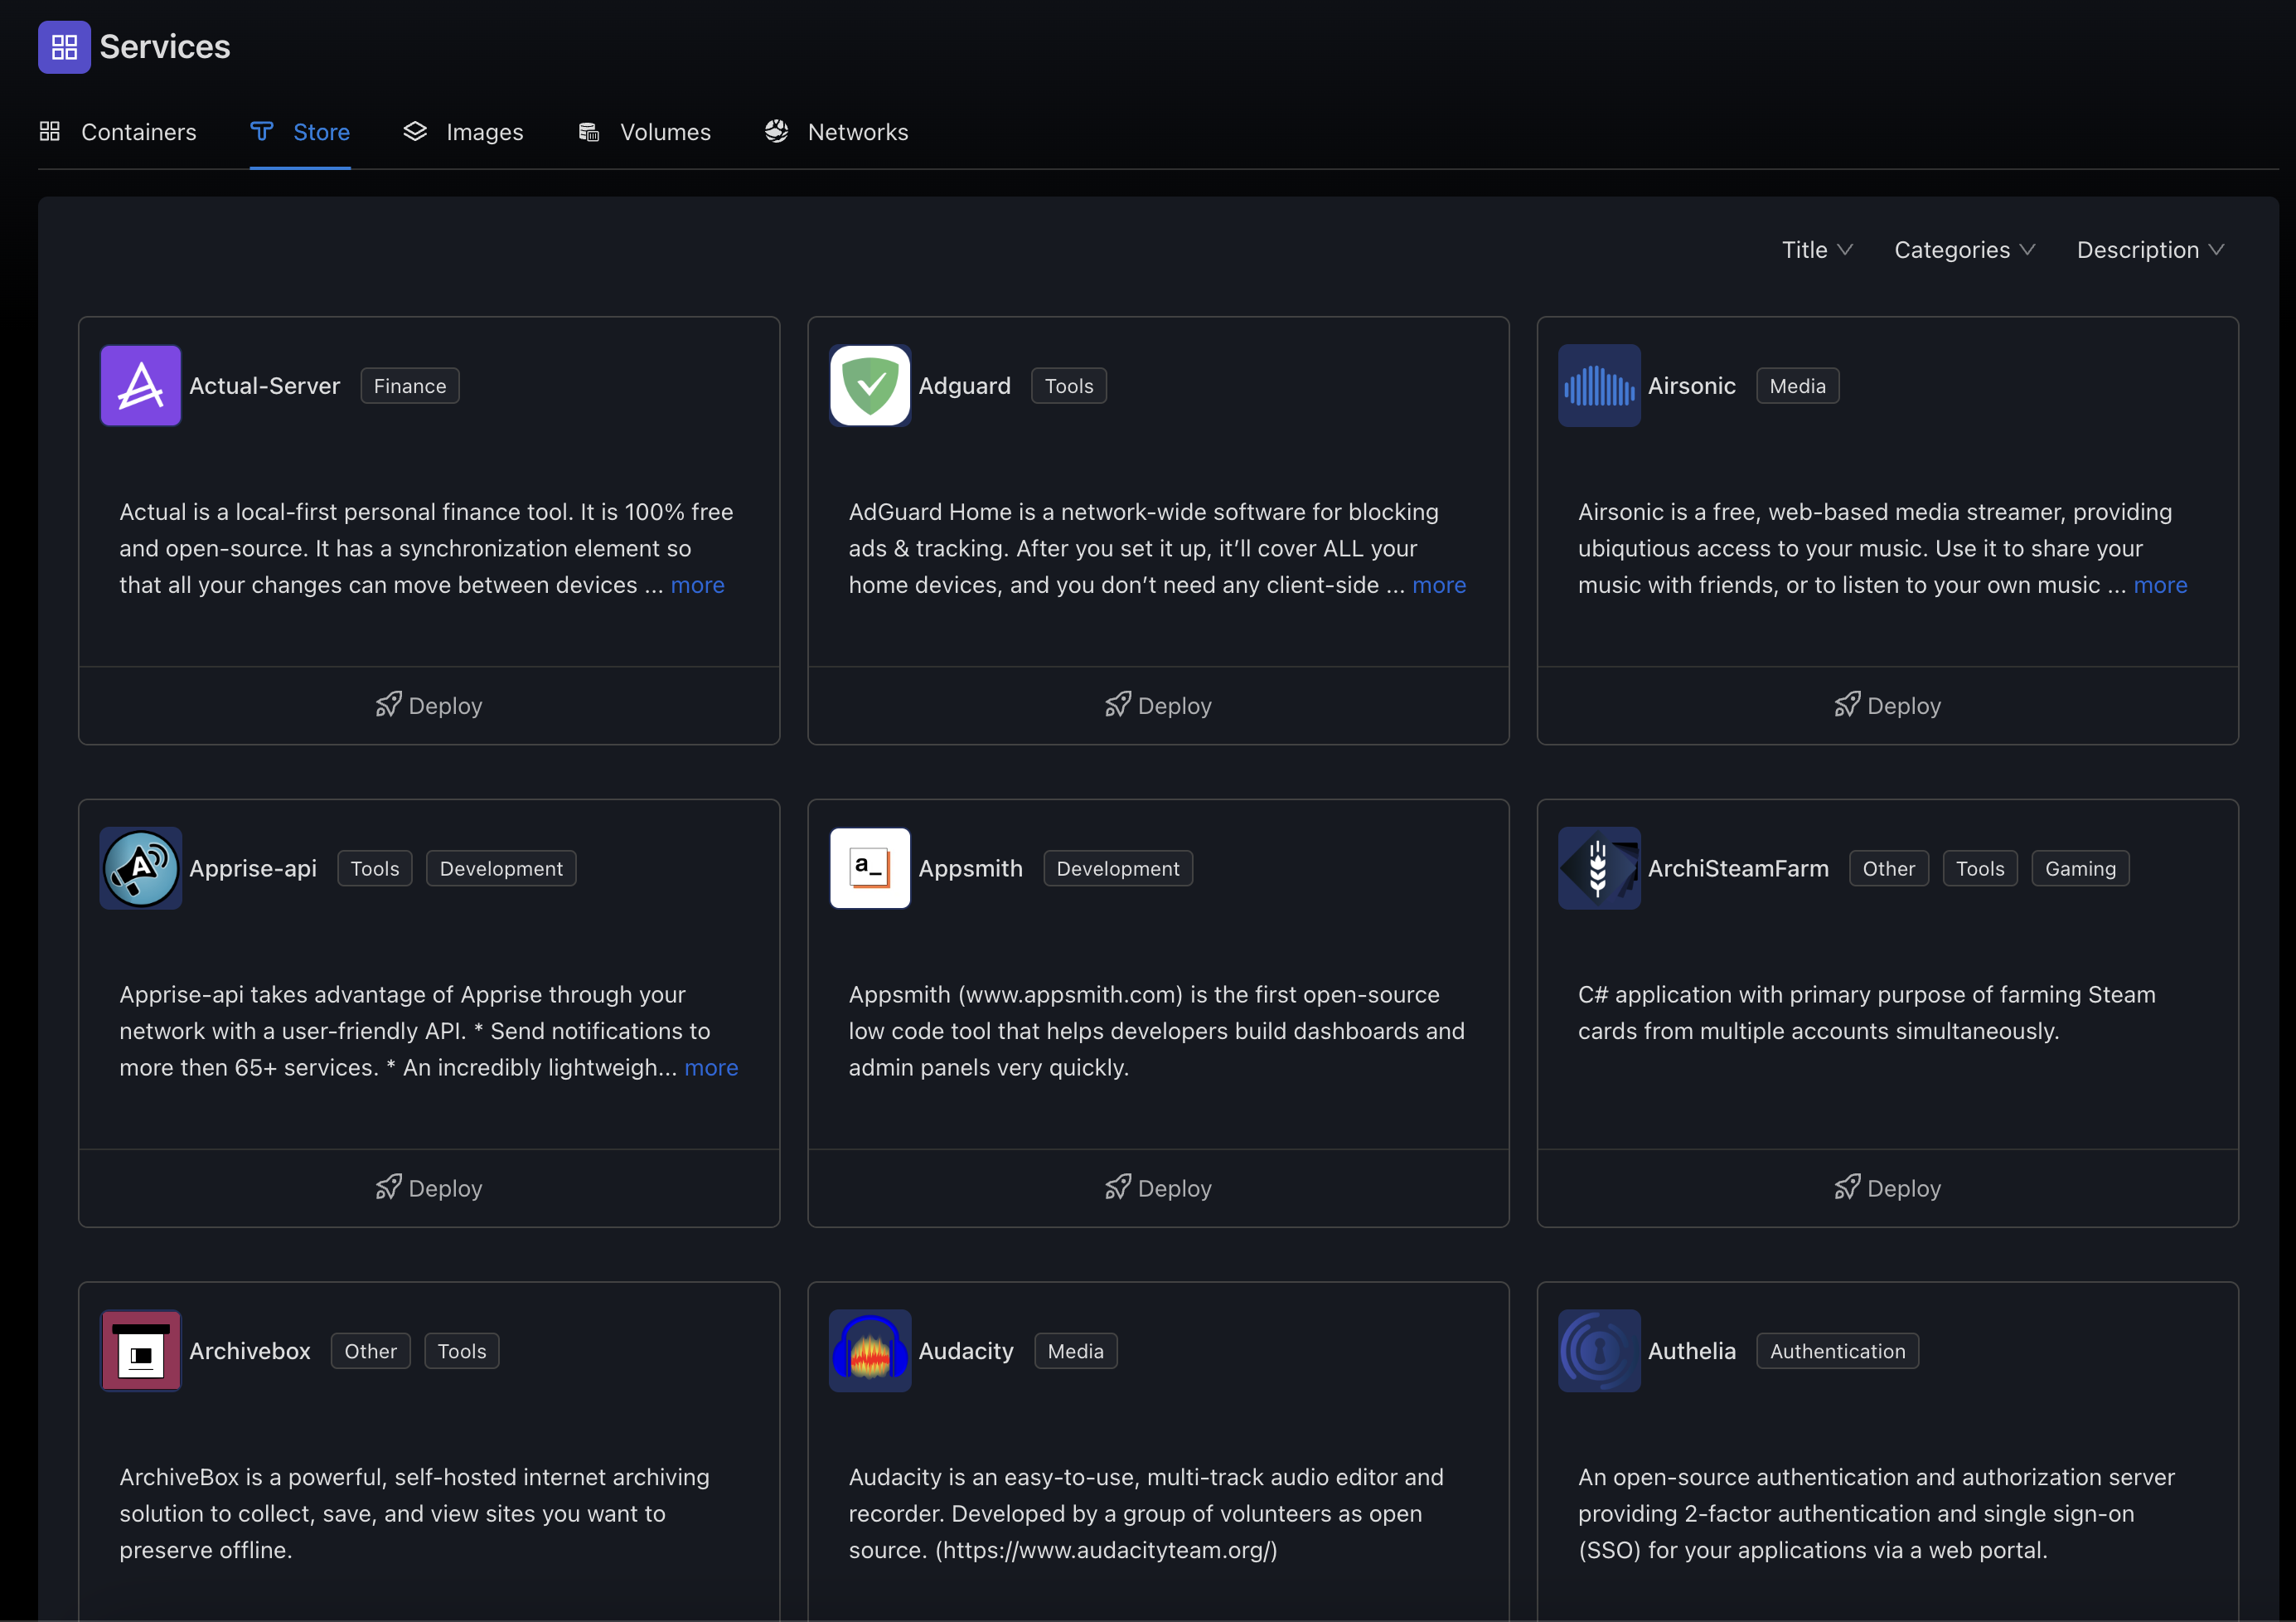
Task: Click the Gaming tag on ArchiSteamFarm
Action: coord(2081,868)
